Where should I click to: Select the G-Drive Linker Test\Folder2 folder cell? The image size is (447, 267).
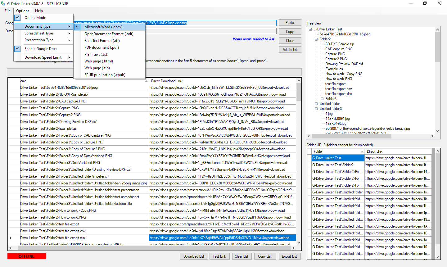pos(338,165)
